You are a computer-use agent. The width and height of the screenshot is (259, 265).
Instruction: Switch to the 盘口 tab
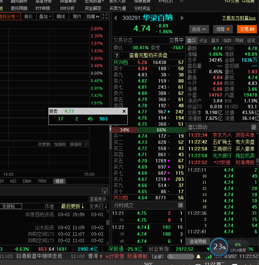pos(191,40)
